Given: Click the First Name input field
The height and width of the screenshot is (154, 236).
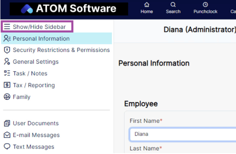Looking at the screenshot, I should coord(182,134).
